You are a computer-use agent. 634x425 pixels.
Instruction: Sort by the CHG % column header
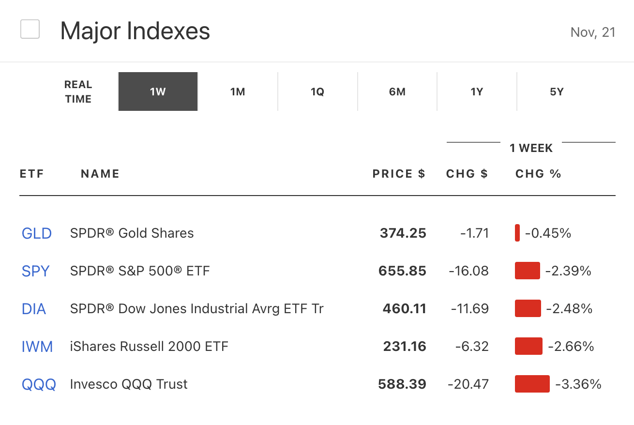538,174
